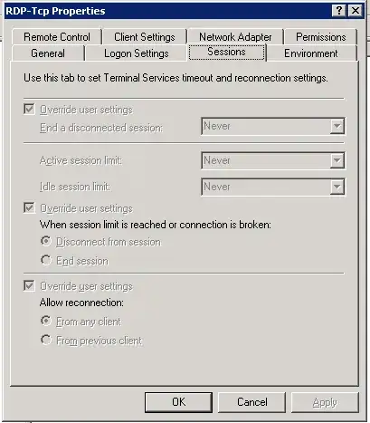This screenshot has width=370, height=423.
Task: Switch to the Remote Control tab
Action: [57, 37]
